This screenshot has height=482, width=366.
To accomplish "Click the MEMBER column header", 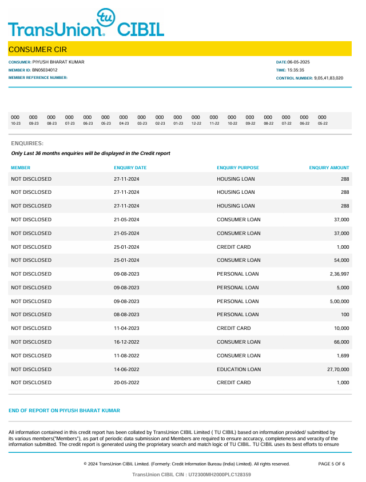I will tap(21, 168).
